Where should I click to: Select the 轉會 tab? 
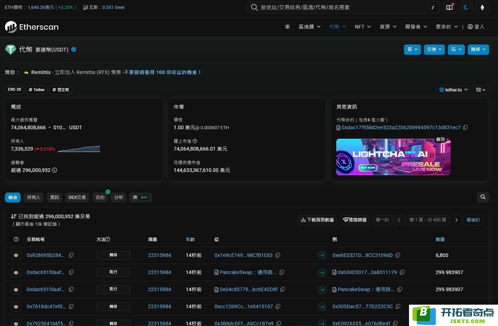(x=13, y=197)
